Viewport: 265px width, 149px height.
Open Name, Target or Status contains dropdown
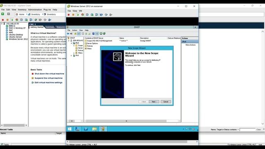(238, 130)
